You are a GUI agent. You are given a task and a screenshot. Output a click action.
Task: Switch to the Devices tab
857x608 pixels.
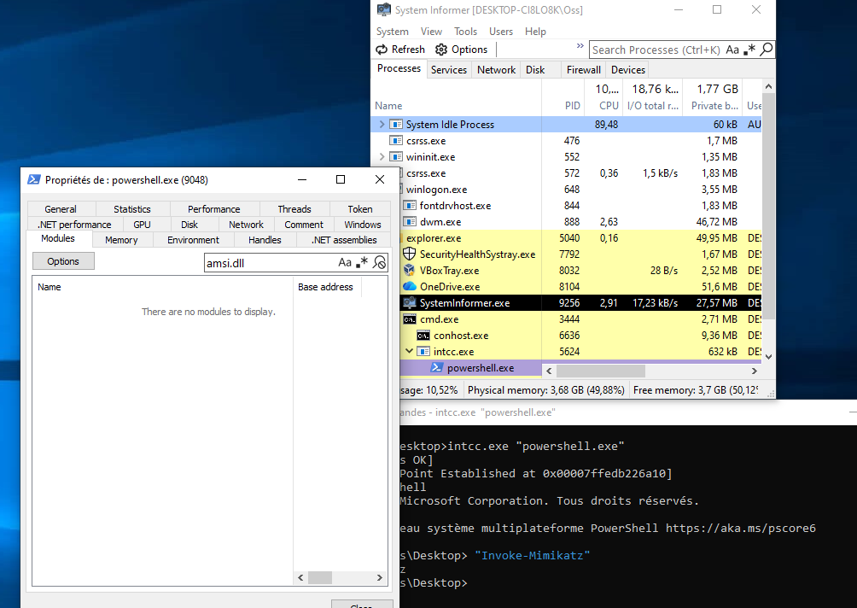tap(628, 70)
